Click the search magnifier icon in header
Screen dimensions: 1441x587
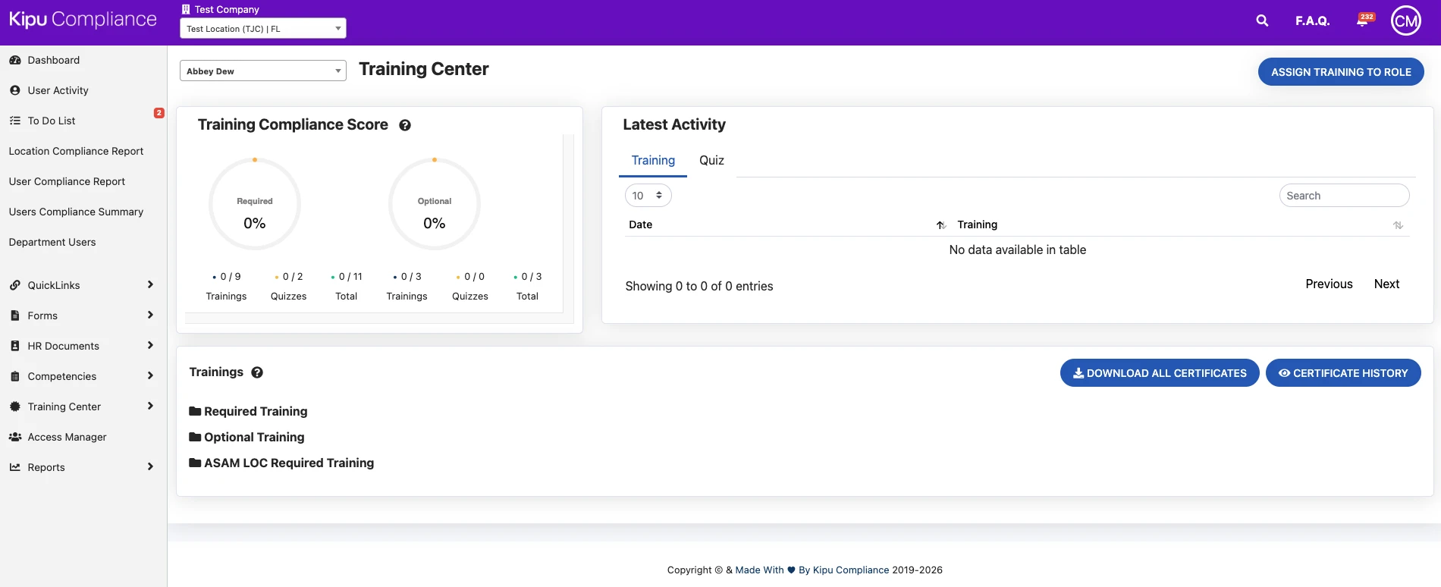pyautogui.click(x=1262, y=21)
